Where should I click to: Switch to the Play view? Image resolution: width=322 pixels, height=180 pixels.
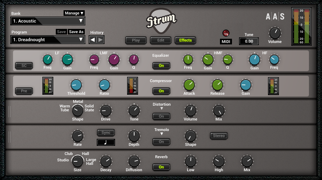click(x=136, y=40)
